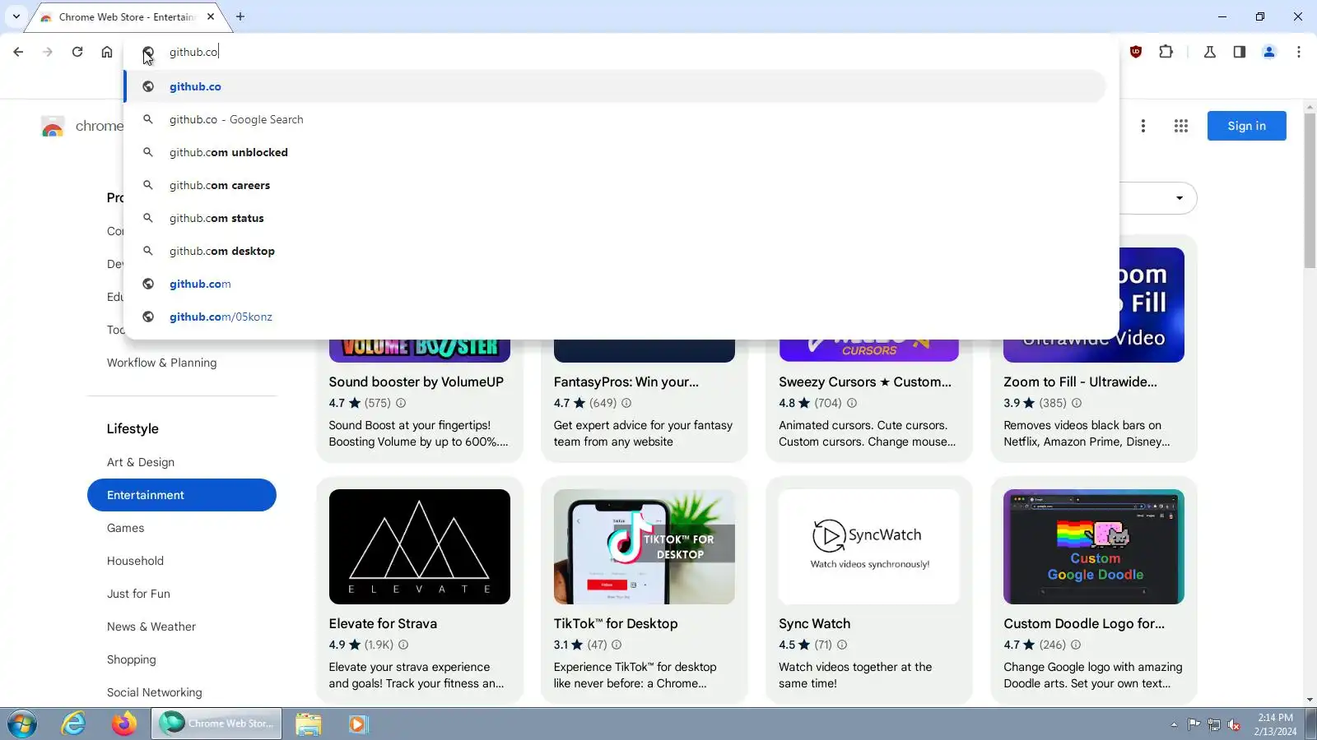Open the media player taskbar icon

tap(357, 724)
